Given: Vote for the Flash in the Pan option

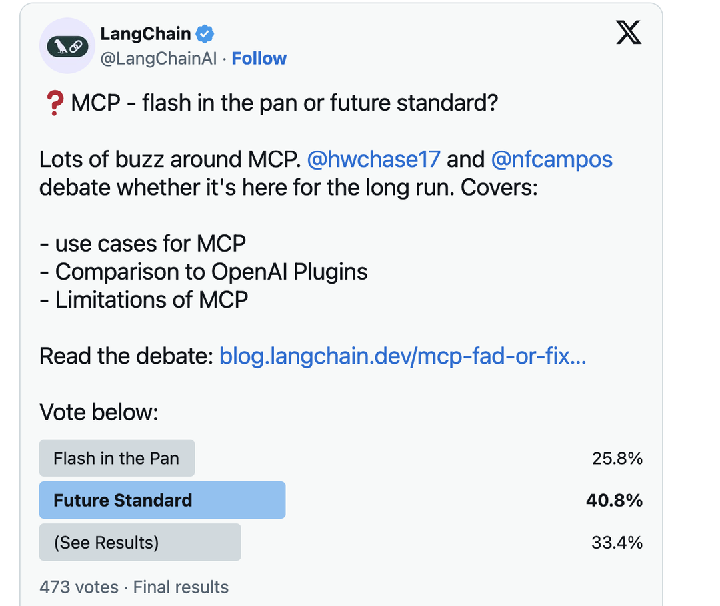Looking at the screenshot, I should 117,457.
